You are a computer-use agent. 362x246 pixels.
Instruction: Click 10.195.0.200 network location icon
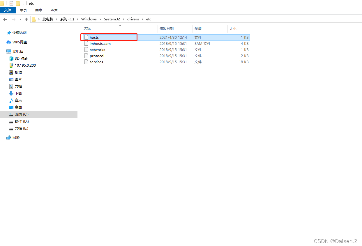11,66
